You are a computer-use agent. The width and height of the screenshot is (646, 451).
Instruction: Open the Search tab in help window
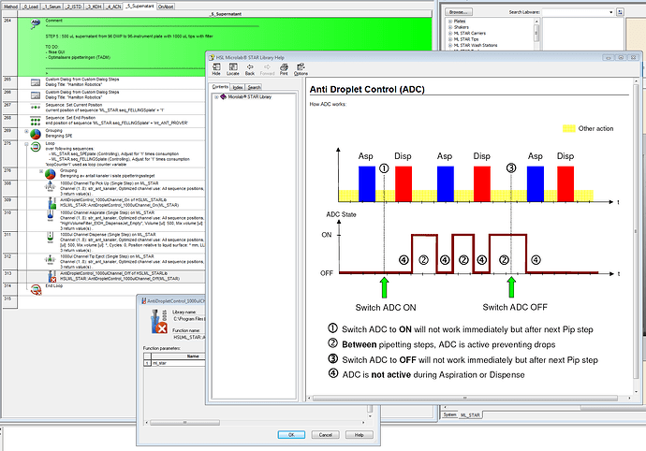[255, 87]
